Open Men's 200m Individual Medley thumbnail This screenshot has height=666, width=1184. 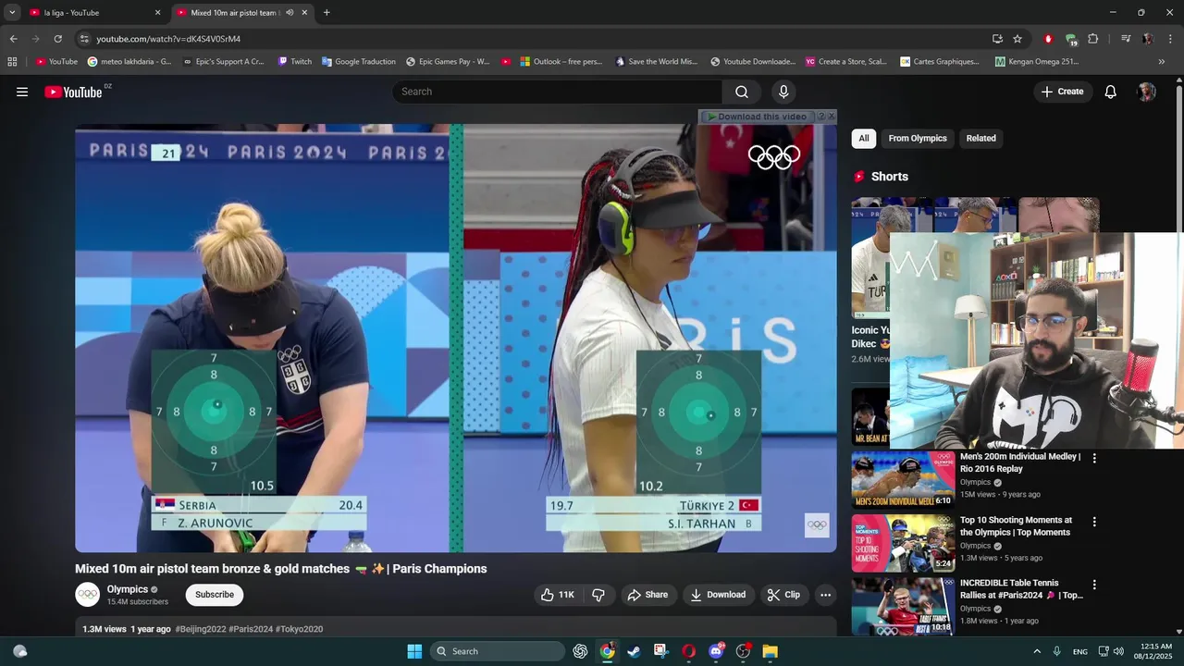tap(903, 479)
